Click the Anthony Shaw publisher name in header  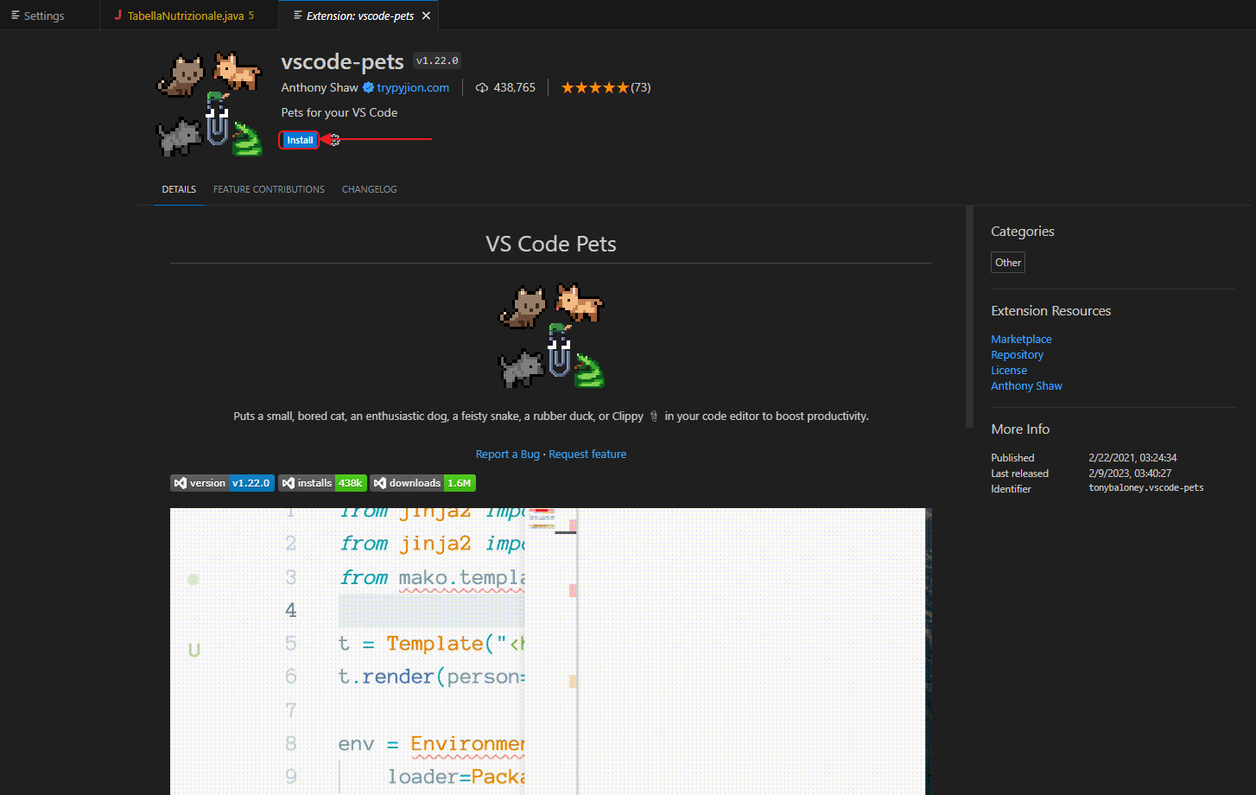point(320,87)
